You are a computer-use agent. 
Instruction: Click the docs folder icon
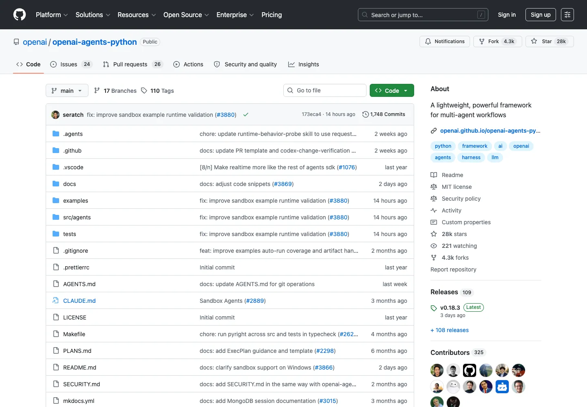(56, 184)
